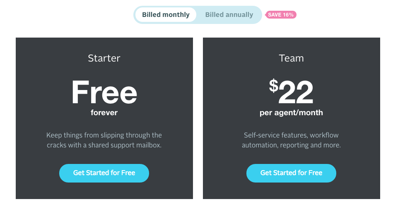393x204 pixels.
Task: Select the Billed monthly option
Action: 166,15
